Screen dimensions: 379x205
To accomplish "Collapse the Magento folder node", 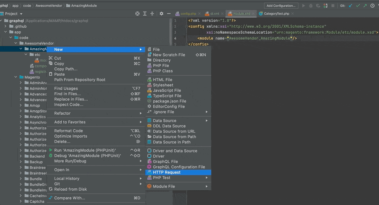I will (16, 77).
